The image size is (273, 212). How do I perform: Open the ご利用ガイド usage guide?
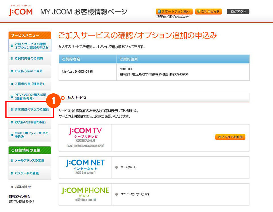point(208,11)
